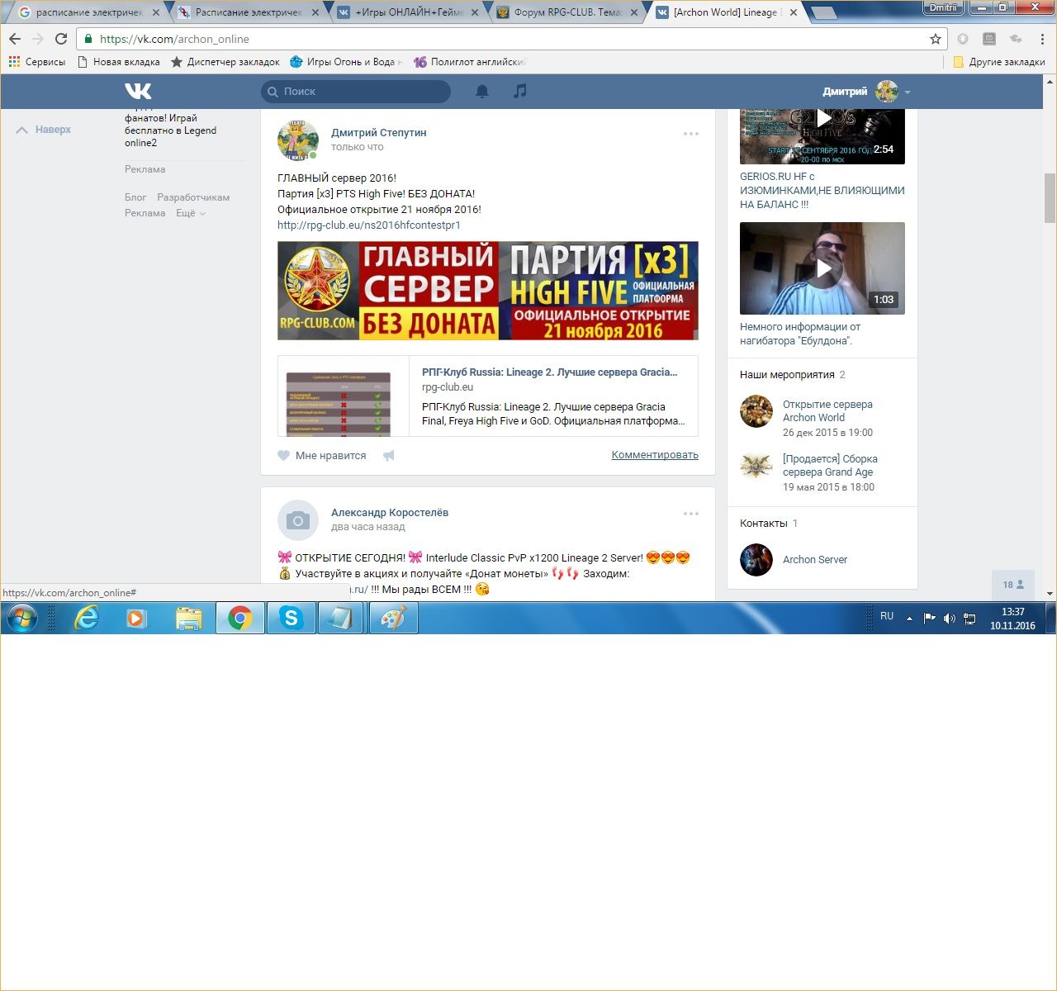Open a new tab button
This screenshot has width=1057, height=991.
(824, 13)
